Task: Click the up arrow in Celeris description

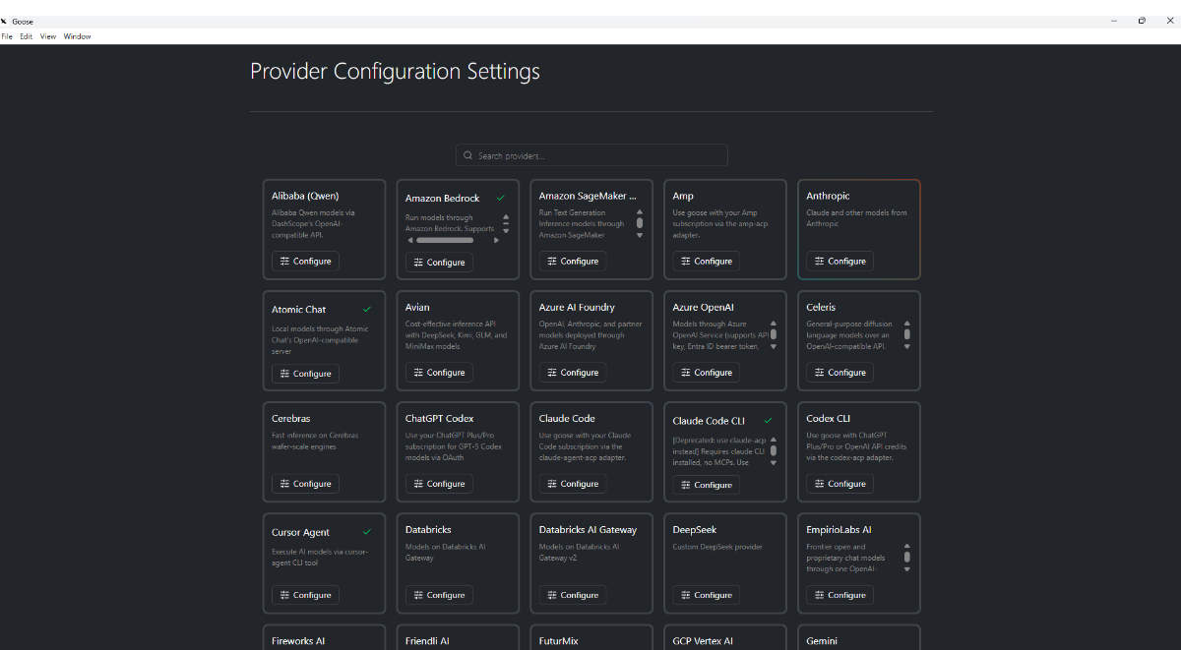Action: [907, 323]
